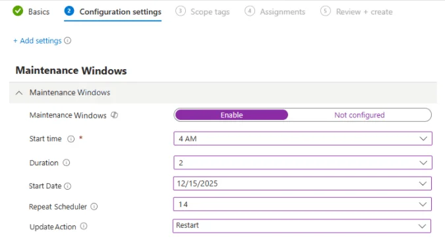
Task: Click the Start Date info icon
Action: pos(67,186)
